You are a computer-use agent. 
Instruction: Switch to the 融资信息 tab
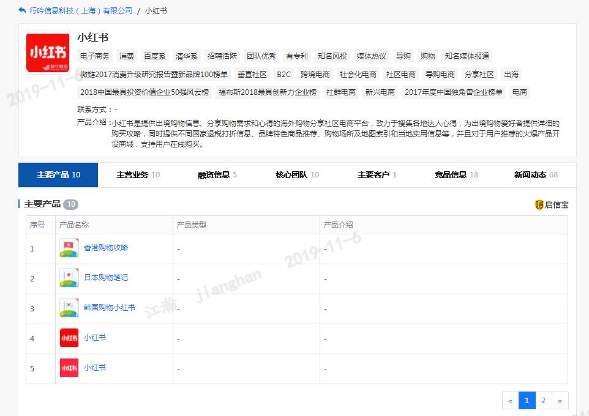(x=217, y=175)
